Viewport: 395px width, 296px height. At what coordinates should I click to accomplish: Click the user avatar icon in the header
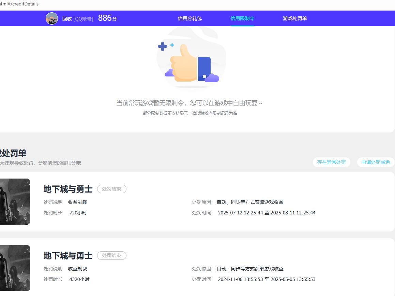click(x=52, y=18)
